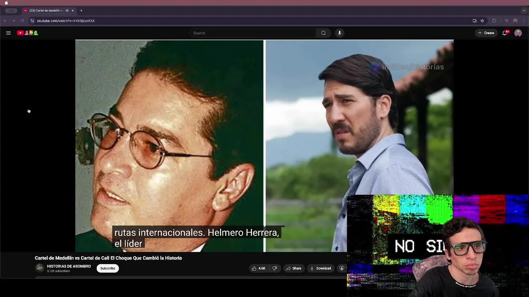Open the notifications bell
Screen dimensions: 529x297
[x=505, y=33]
